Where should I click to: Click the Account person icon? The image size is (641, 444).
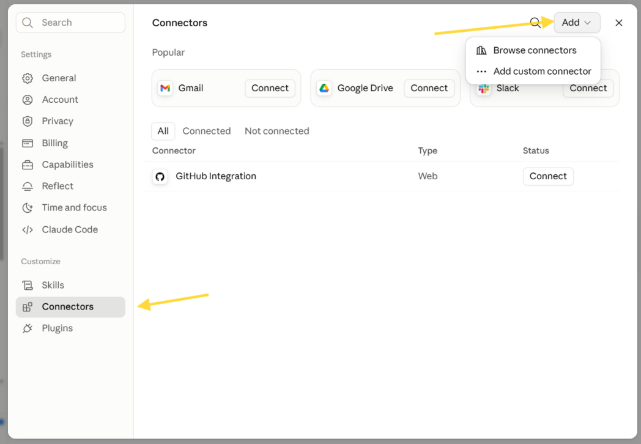(28, 100)
